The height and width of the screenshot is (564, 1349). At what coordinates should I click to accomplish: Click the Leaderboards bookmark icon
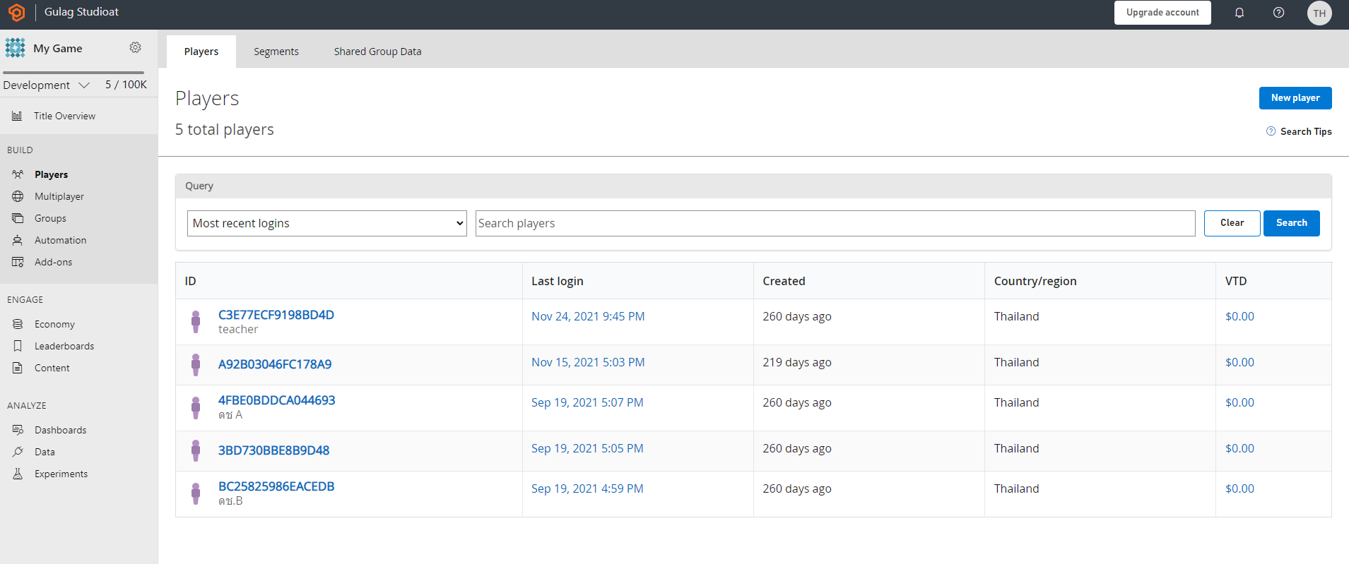pos(18,346)
